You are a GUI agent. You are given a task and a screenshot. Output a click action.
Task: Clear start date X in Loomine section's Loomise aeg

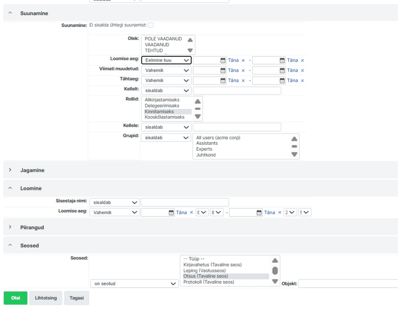pos(191,213)
